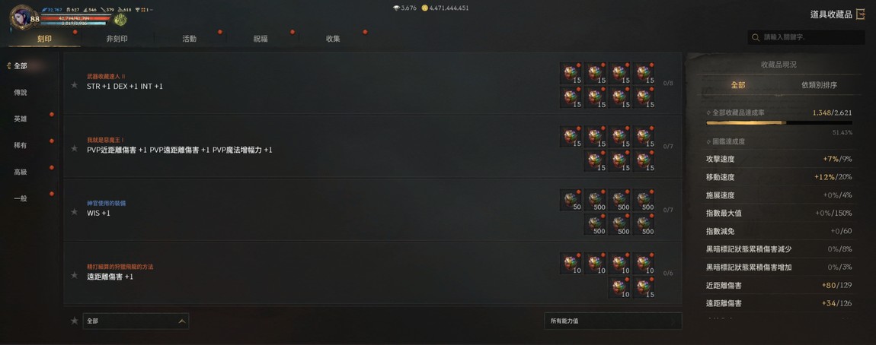Select first item icon in 武器收藏達人 row

tap(571, 73)
